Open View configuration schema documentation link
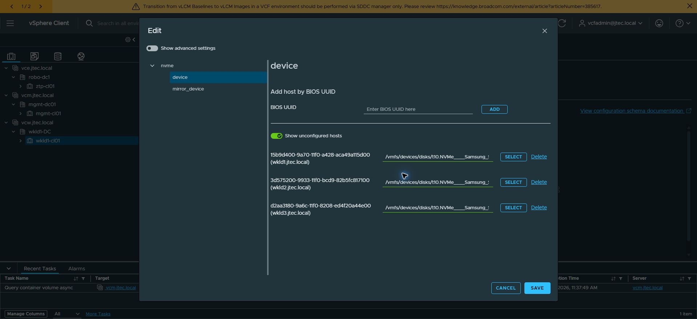This screenshot has height=319, width=697. pos(635,111)
